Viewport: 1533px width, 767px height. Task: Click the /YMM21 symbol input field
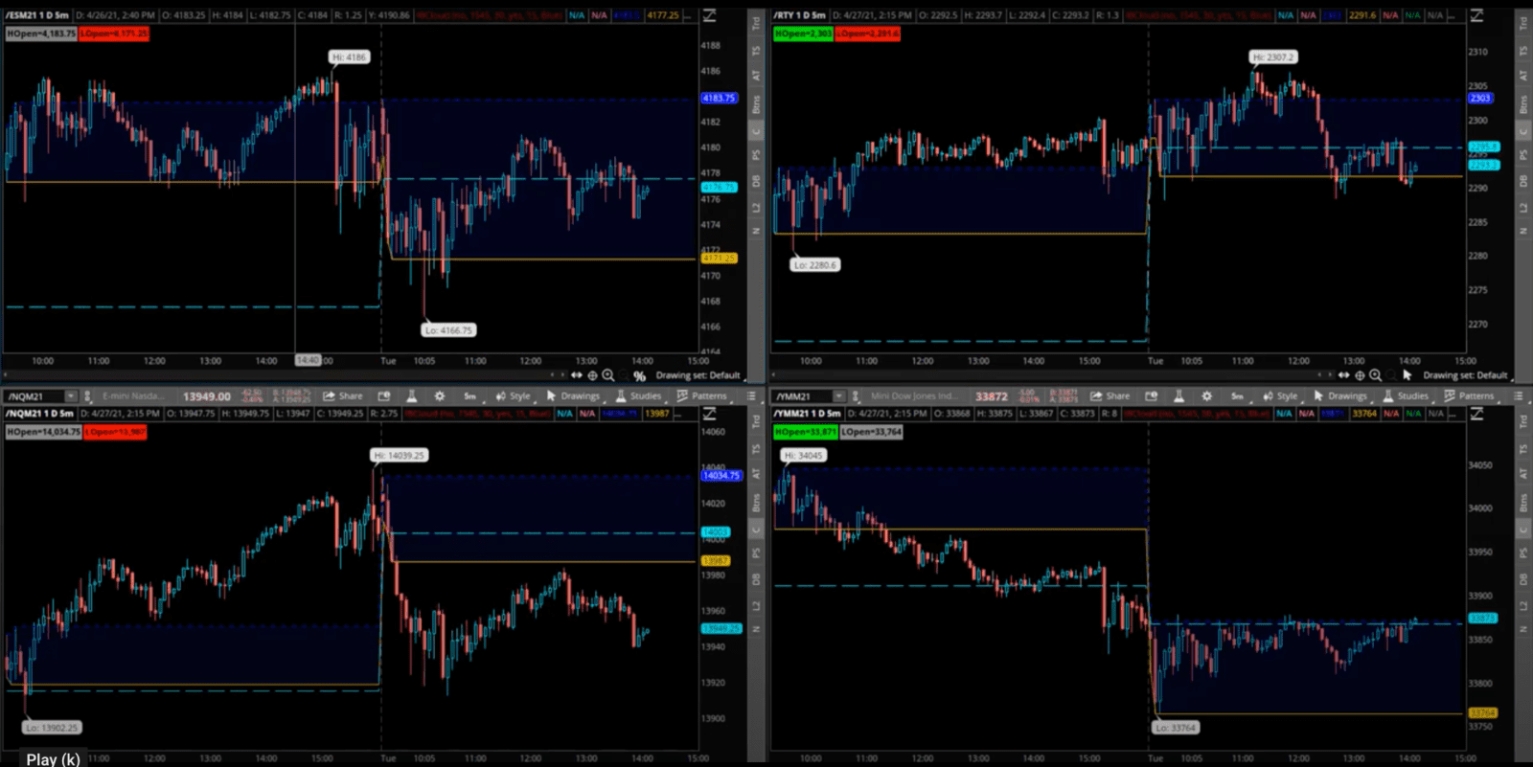click(803, 396)
